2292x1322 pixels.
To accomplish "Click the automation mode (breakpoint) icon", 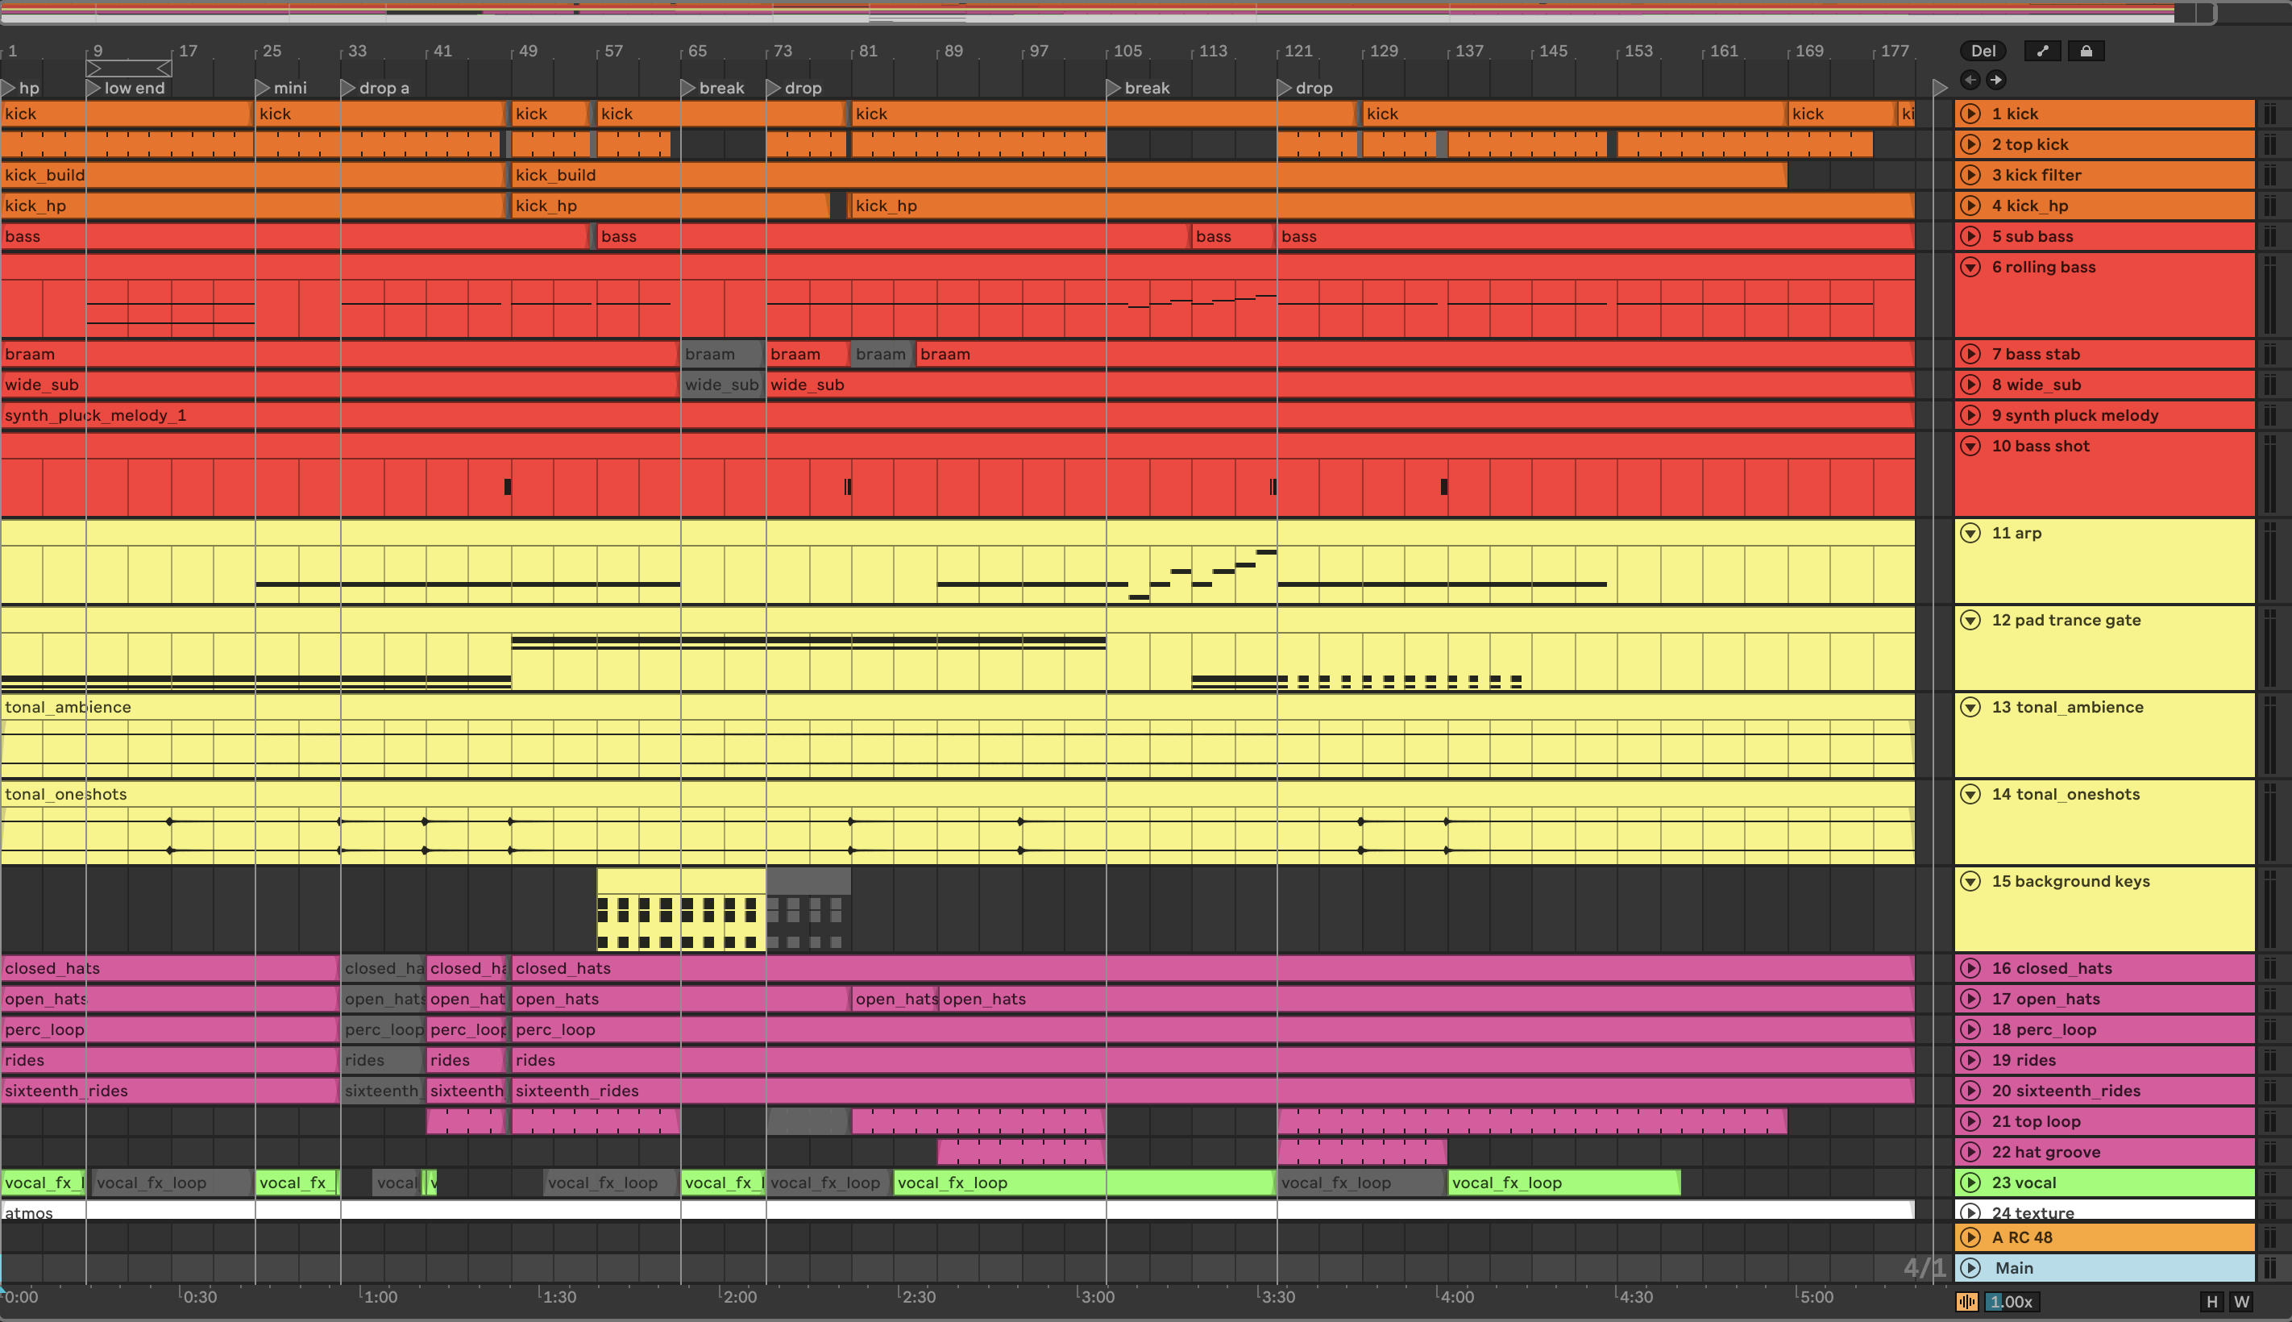I will (2041, 51).
